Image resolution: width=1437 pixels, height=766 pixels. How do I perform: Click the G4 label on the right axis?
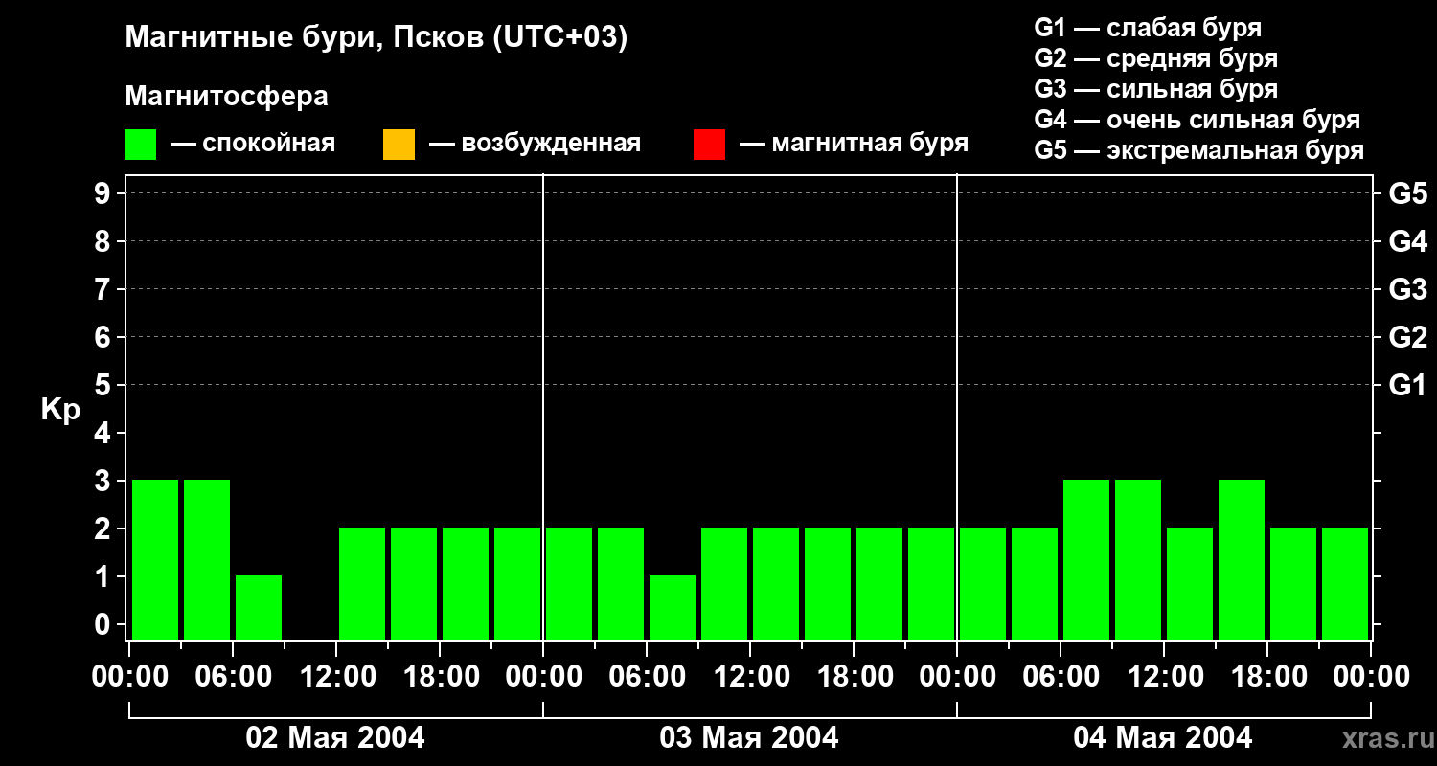tap(1408, 241)
